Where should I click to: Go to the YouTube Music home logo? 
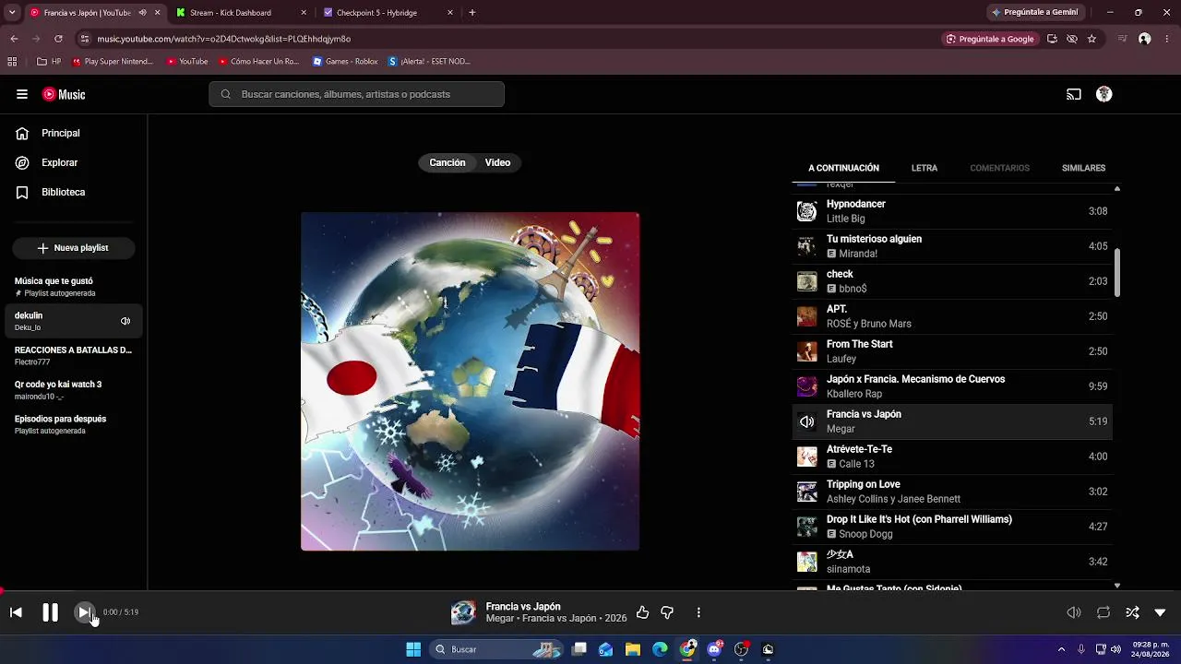(x=64, y=94)
